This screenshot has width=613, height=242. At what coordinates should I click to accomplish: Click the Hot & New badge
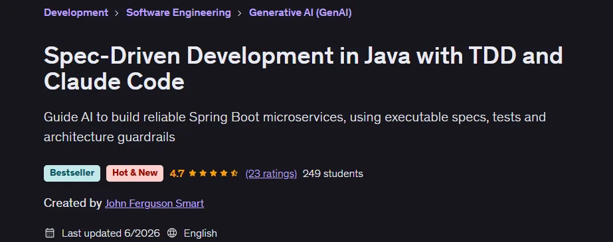(x=135, y=173)
